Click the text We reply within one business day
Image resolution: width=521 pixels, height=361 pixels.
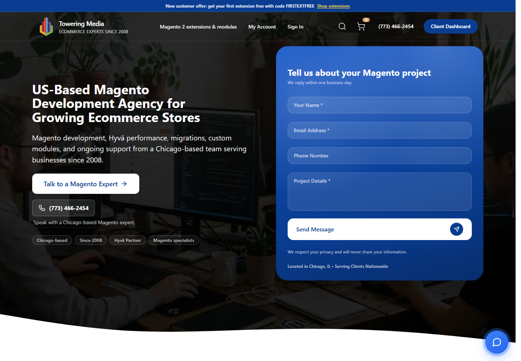point(320,83)
